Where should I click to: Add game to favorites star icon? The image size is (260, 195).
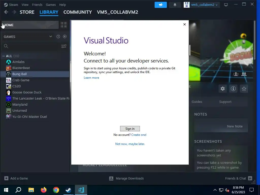coord(244,89)
